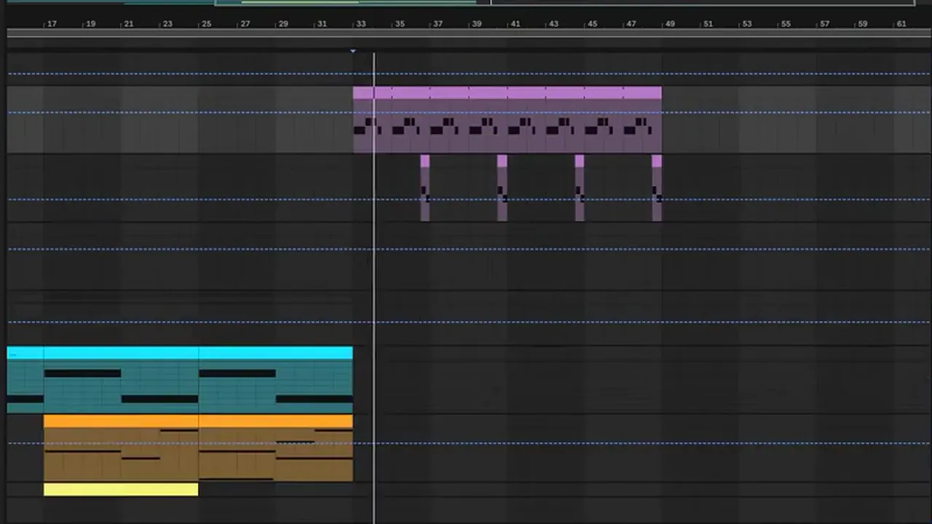Screen dimensions: 932x524
Task: Select the short purple clip ending at bar 45
Action: (580, 188)
